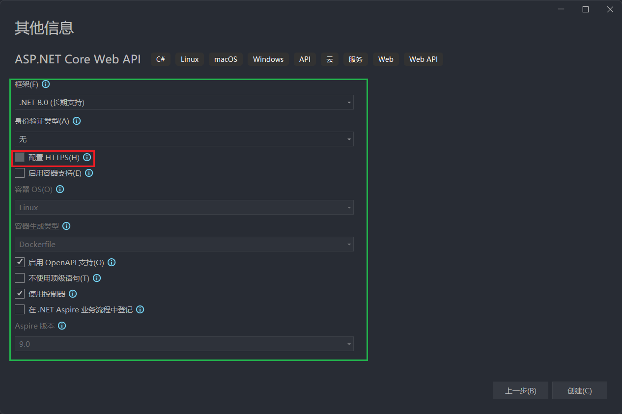Click info icon next to 配置 HTTPS(H)
Image resolution: width=622 pixels, height=414 pixels.
(87, 158)
